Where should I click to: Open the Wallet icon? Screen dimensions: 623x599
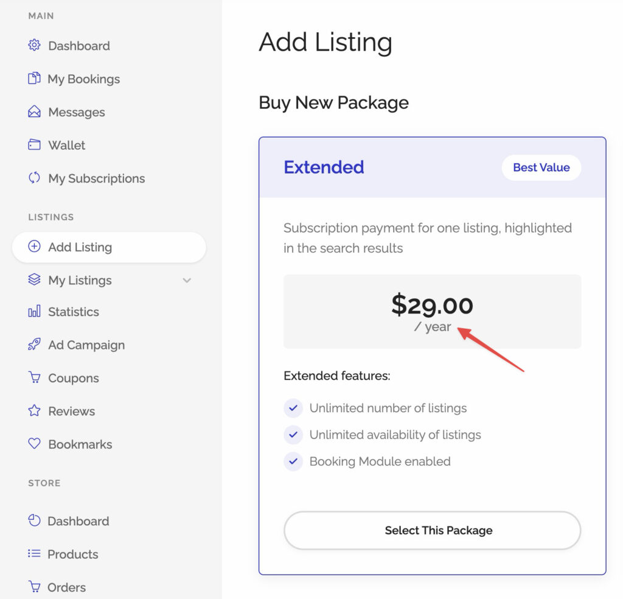[34, 145]
